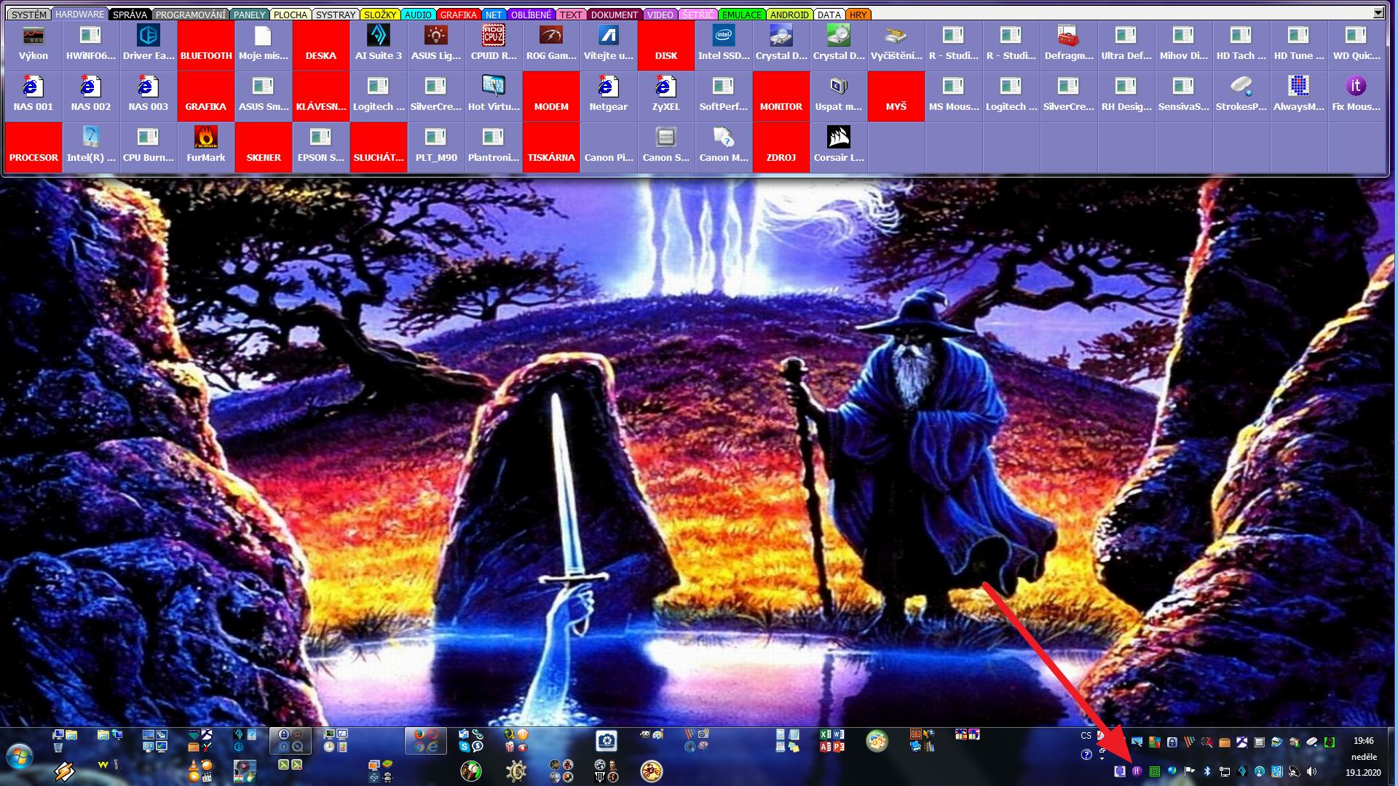Viewport: 1398px width, 786px height.
Task: Open the Vítejte u... shortcut
Action: click(609, 45)
